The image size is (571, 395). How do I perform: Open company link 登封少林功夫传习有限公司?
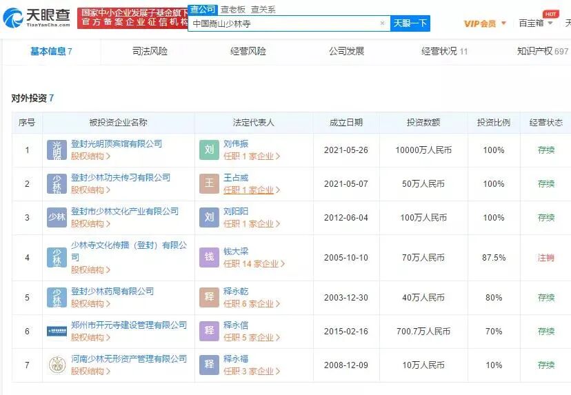click(x=121, y=178)
